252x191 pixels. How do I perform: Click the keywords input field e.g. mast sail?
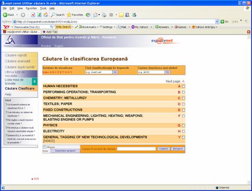pos(99,72)
